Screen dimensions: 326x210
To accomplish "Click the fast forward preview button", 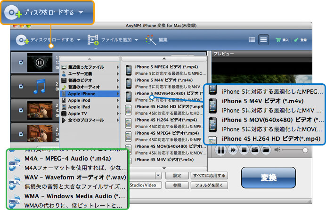I will [x=233, y=150].
